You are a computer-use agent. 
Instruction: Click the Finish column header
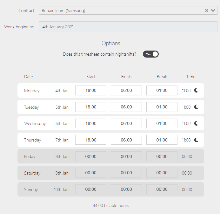(126, 77)
